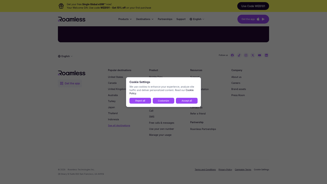The width and height of the screenshot is (327, 184).
Task: Open the footer English language dropdown
Action: coord(65,56)
